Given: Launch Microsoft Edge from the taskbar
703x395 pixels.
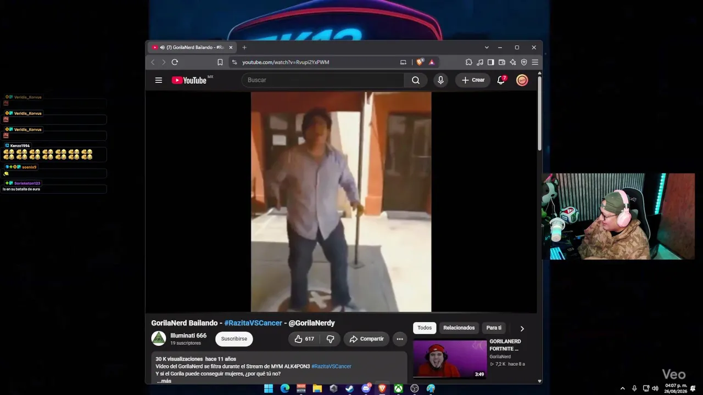Looking at the screenshot, I should click(284, 388).
